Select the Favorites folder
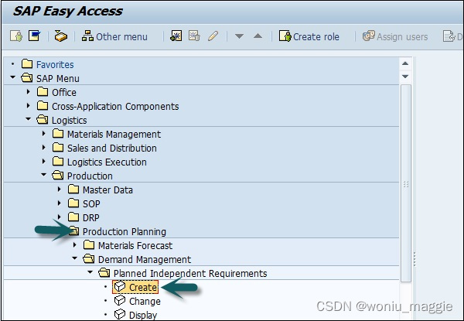 point(48,64)
